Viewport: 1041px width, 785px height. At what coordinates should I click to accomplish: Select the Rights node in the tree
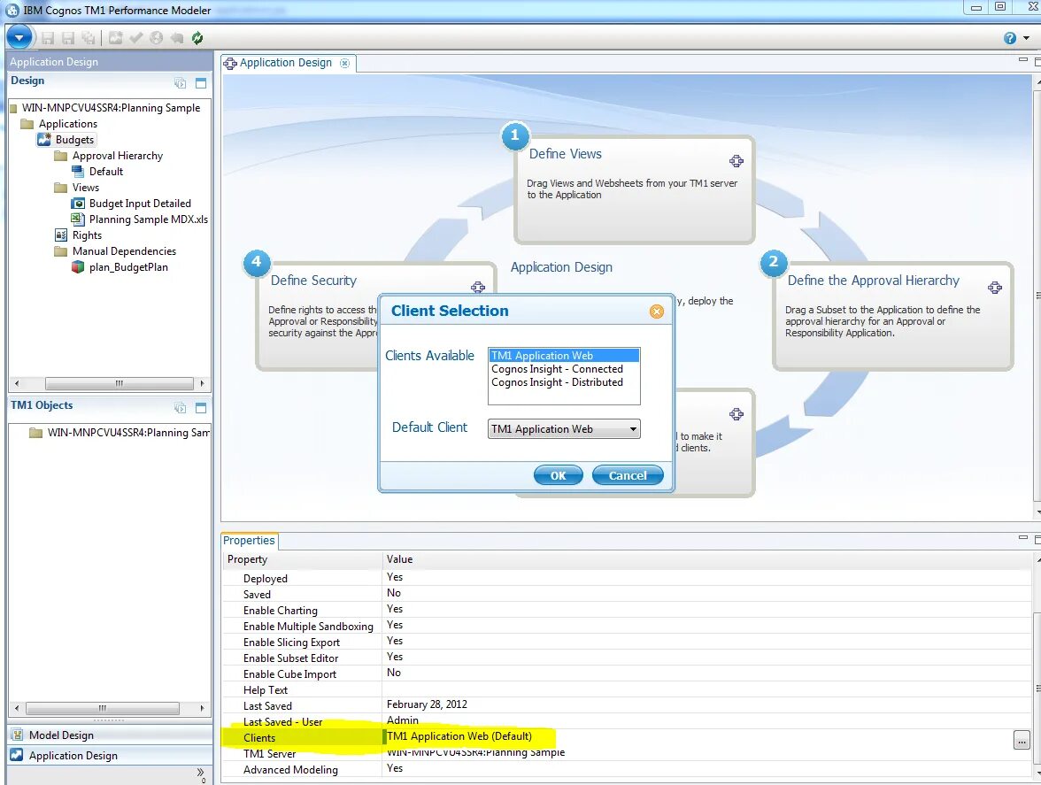(x=87, y=235)
